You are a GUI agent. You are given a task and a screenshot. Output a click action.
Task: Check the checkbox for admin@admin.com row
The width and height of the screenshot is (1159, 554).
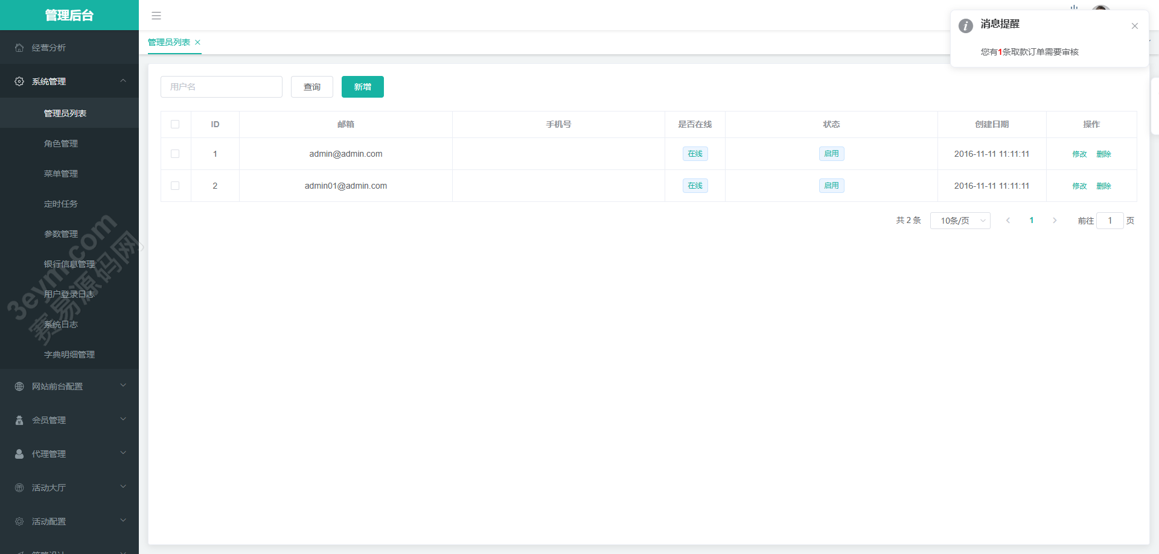coord(175,154)
